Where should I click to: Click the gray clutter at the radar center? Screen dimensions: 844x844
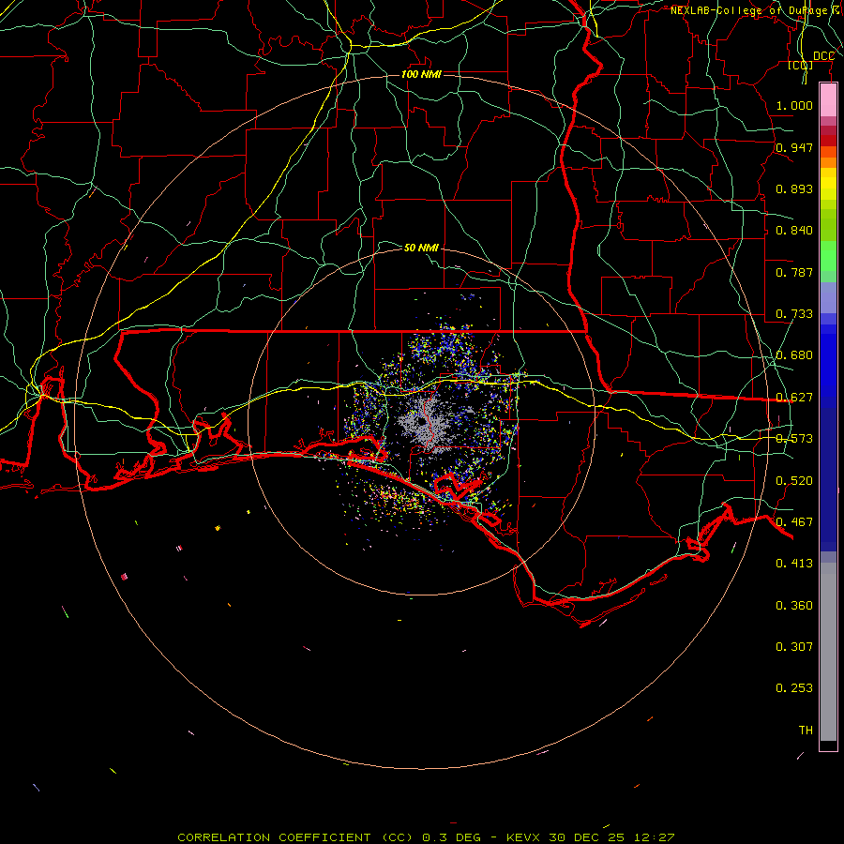[x=423, y=424]
